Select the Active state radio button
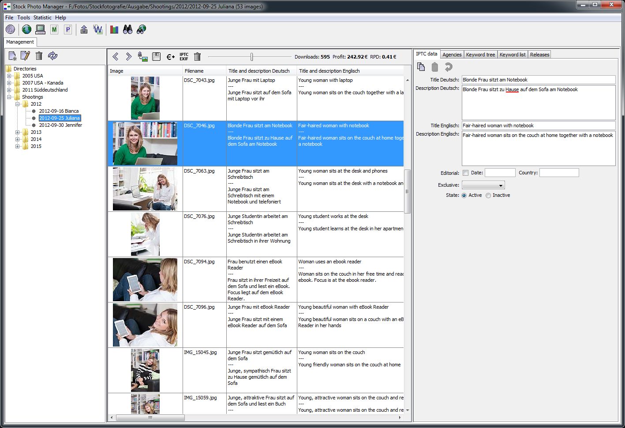The height and width of the screenshot is (428, 625). (464, 196)
